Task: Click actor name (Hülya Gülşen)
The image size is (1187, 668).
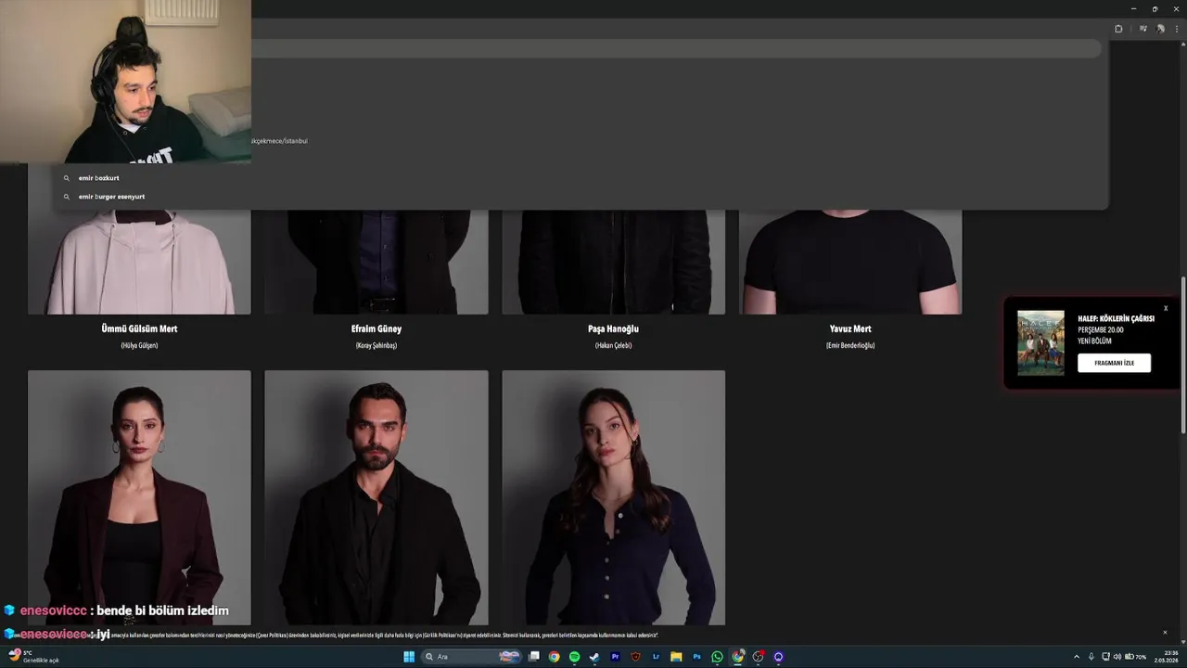Action: pos(139,345)
